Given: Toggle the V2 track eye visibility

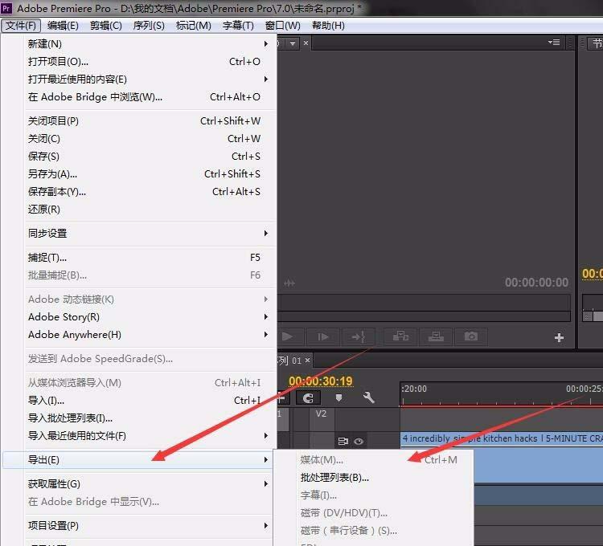Looking at the screenshot, I should 359,441.
